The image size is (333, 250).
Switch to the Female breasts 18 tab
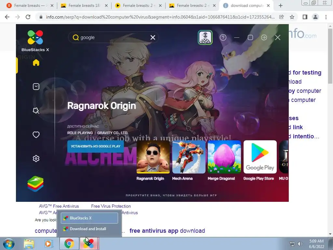[84, 6]
